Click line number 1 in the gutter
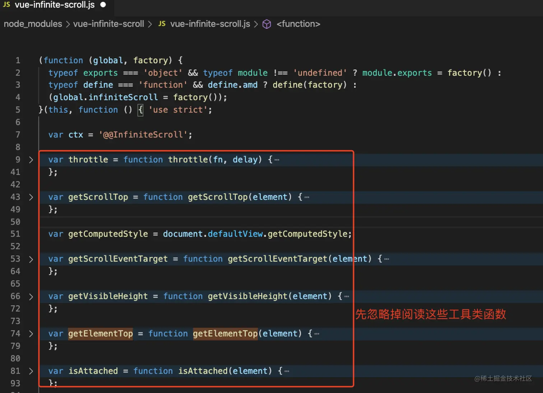The width and height of the screenshot is (543, 393). coord(18,60)
